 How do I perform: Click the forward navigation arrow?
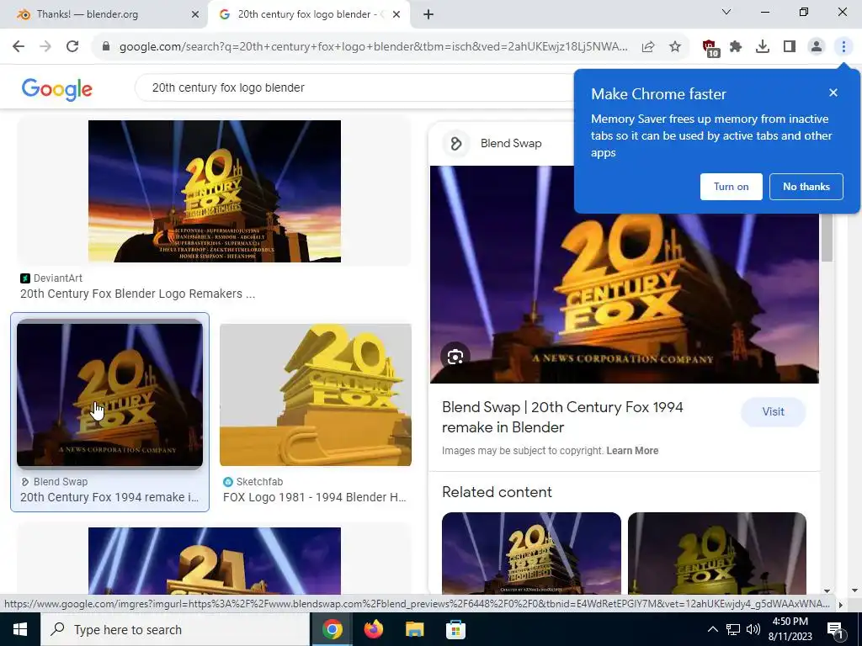click(x=45, y=47)
